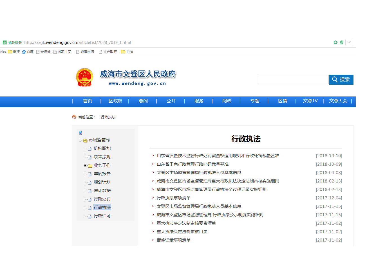Expand the 业务工作 tree node

pos(85,165)
